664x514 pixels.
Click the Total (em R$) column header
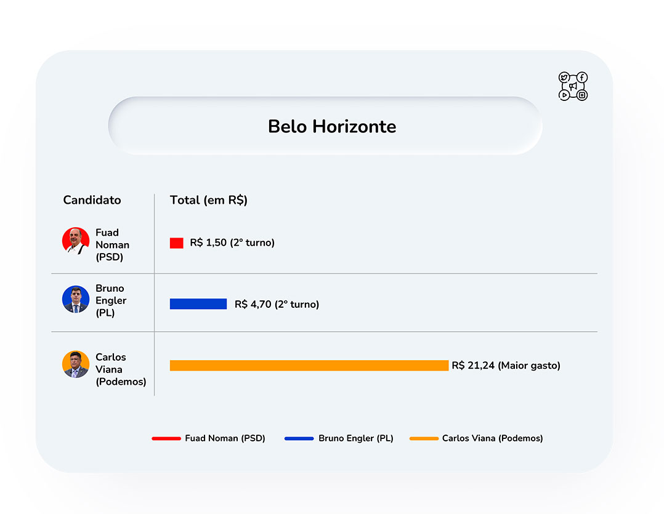[208, 200]
